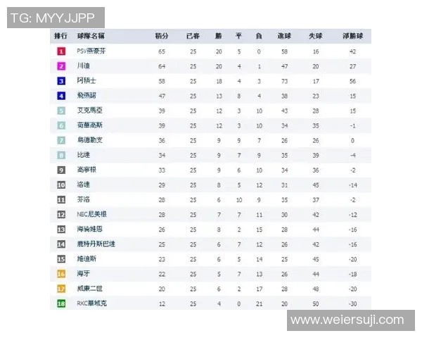The width and height of the screenshot is (422, 338).
Task: Click the www.weiersuji.com watermark link
Action: click(x=347, y=320)
